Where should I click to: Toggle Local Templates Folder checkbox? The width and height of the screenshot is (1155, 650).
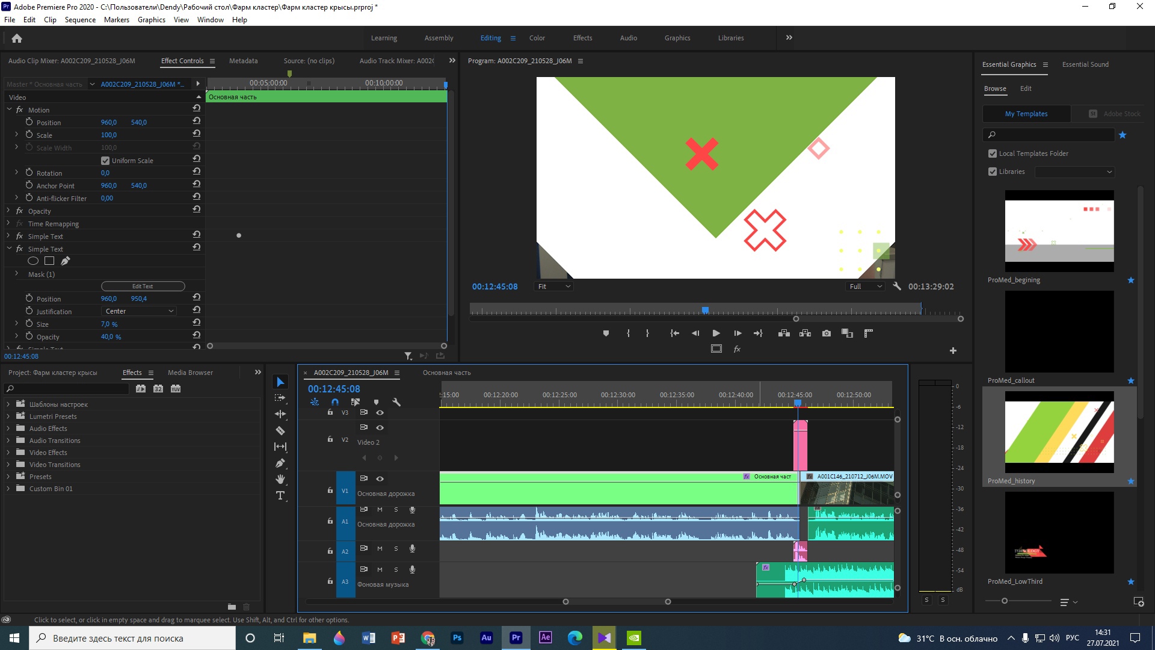point(993,153)
